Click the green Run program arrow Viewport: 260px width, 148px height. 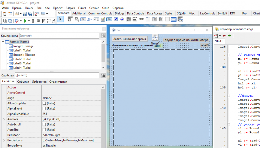[25, 21]
